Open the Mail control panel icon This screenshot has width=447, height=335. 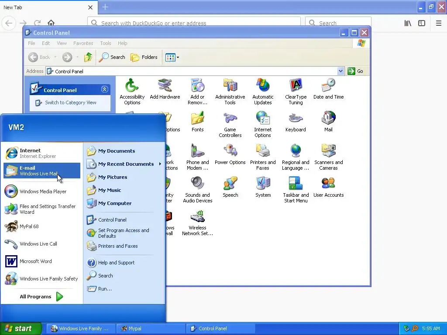pyautogui.click(x=328, y=121)
